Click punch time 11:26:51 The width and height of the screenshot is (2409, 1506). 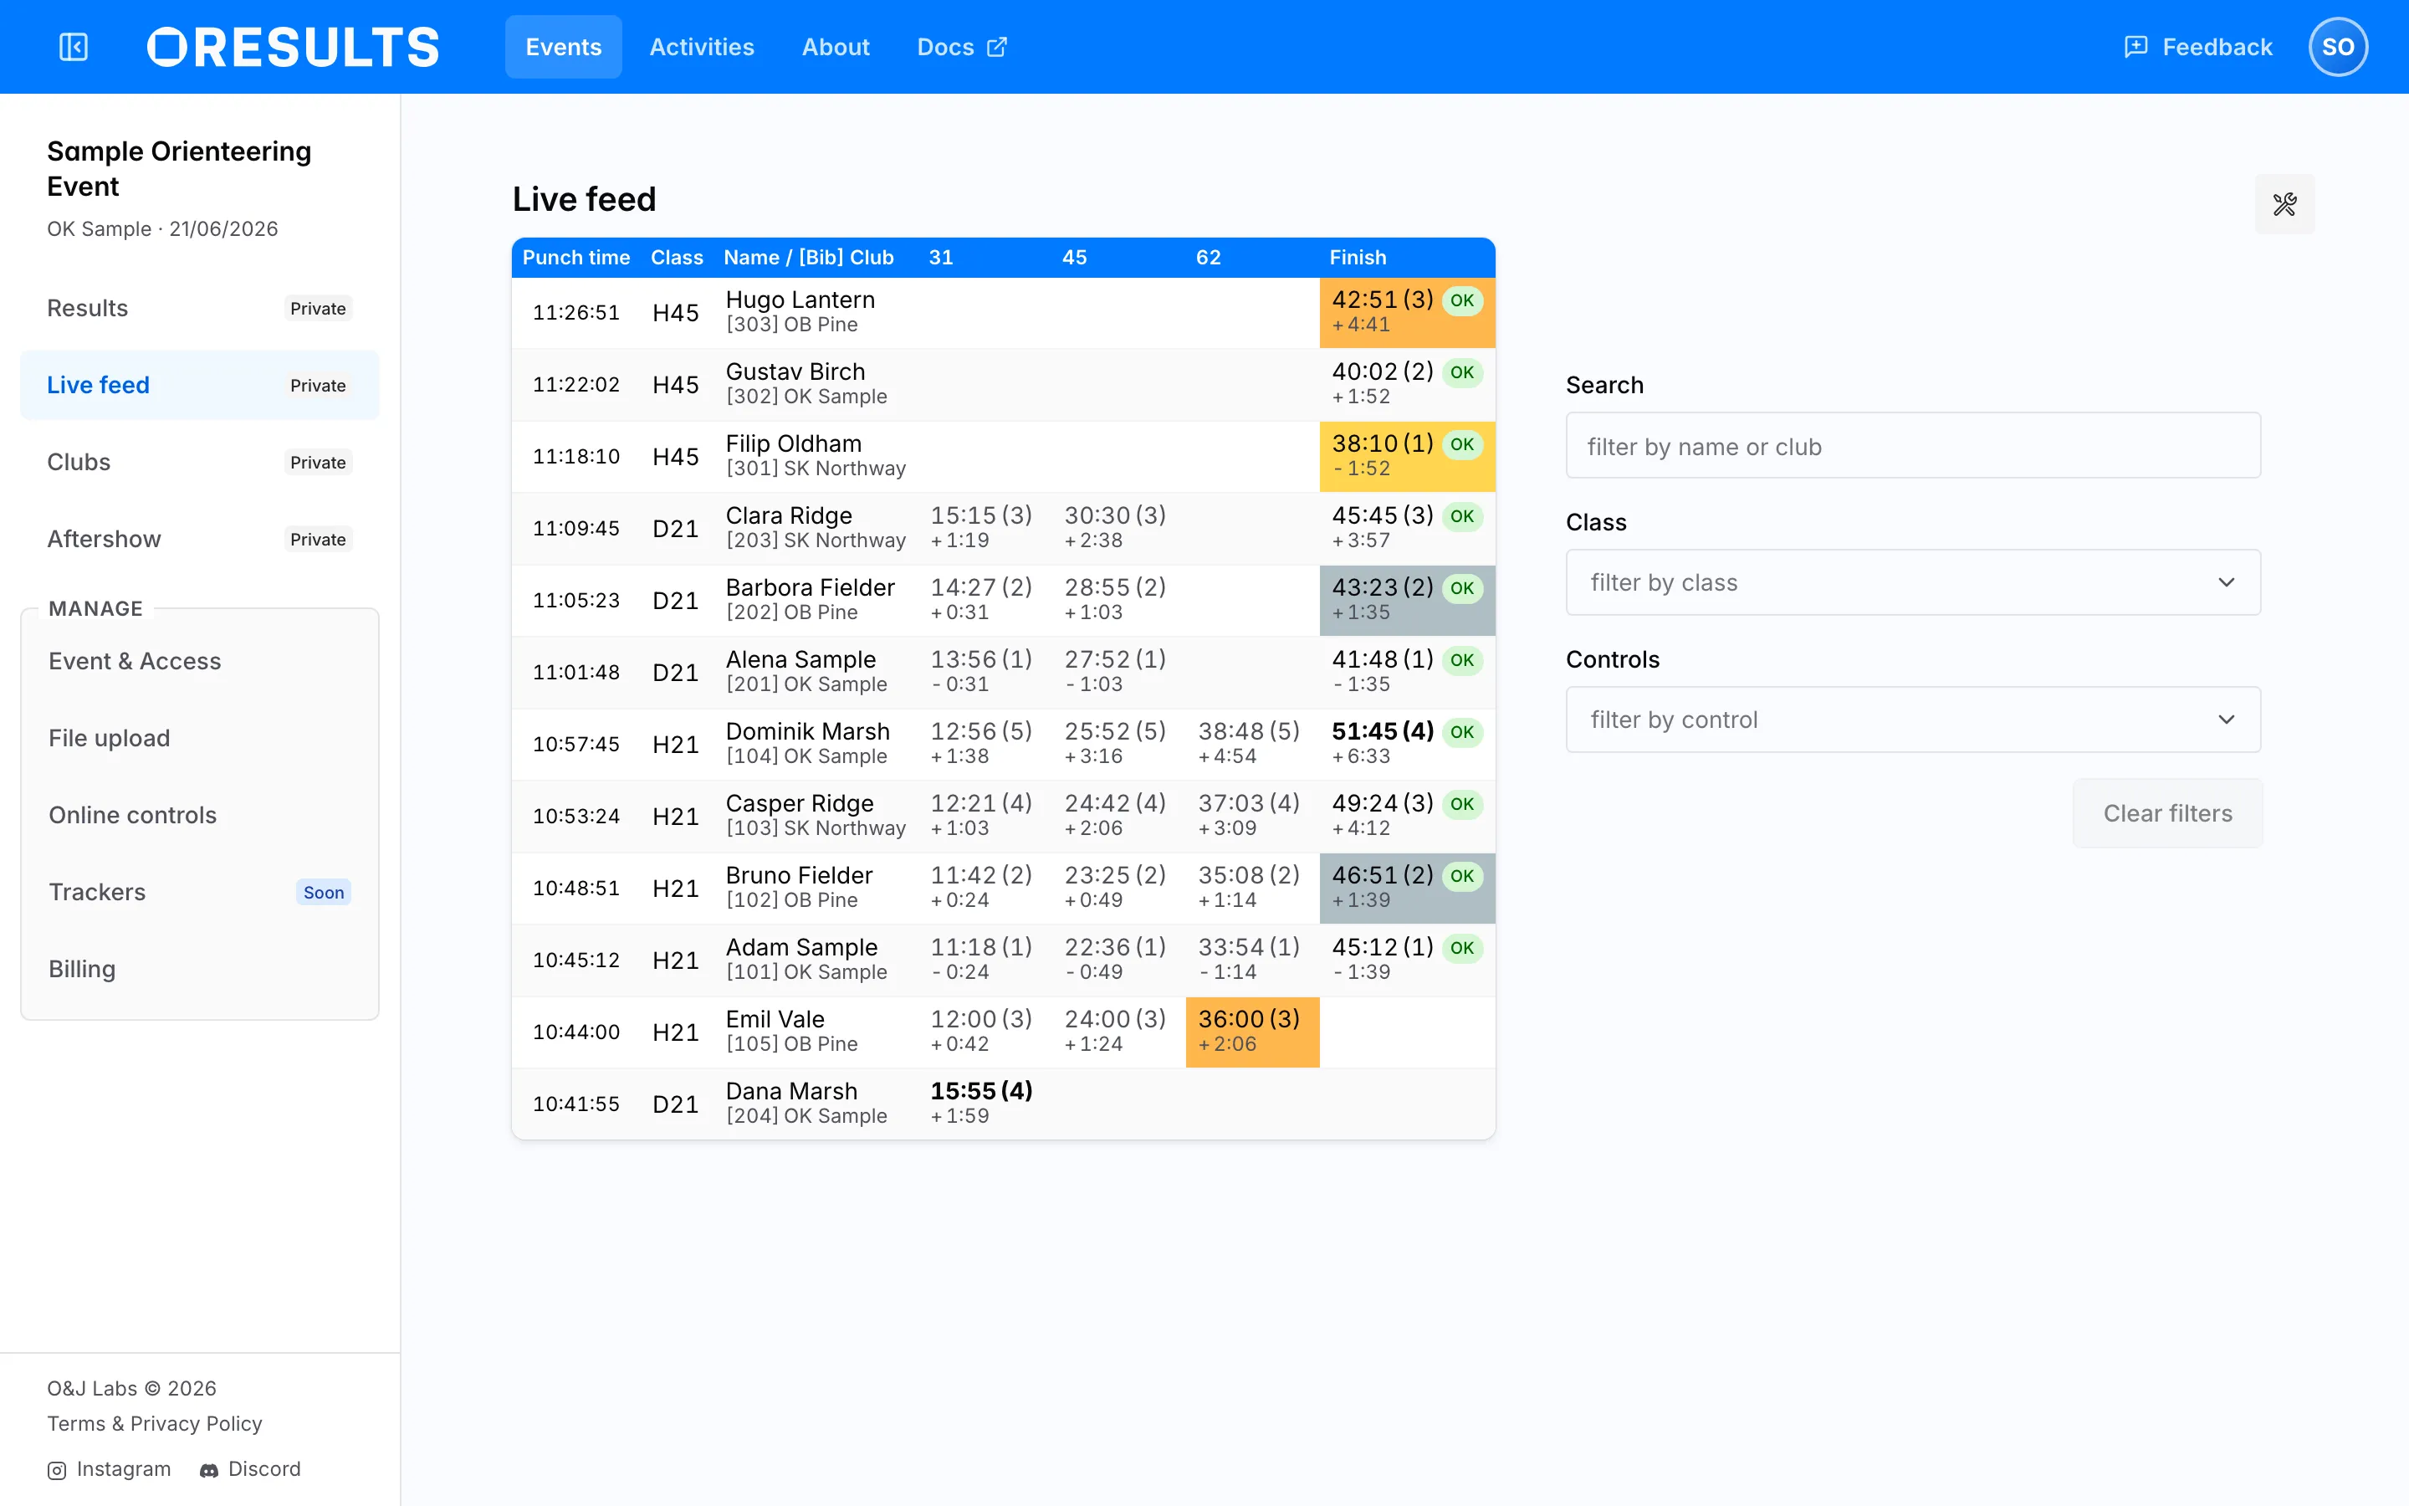click(x=576, y=313)
